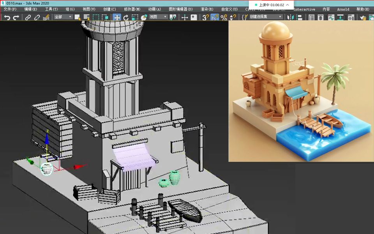Toggle Snaps Toggle (3D snap)
The width and height of the screenshot is (374, 234).
click(x=206, y=17)
